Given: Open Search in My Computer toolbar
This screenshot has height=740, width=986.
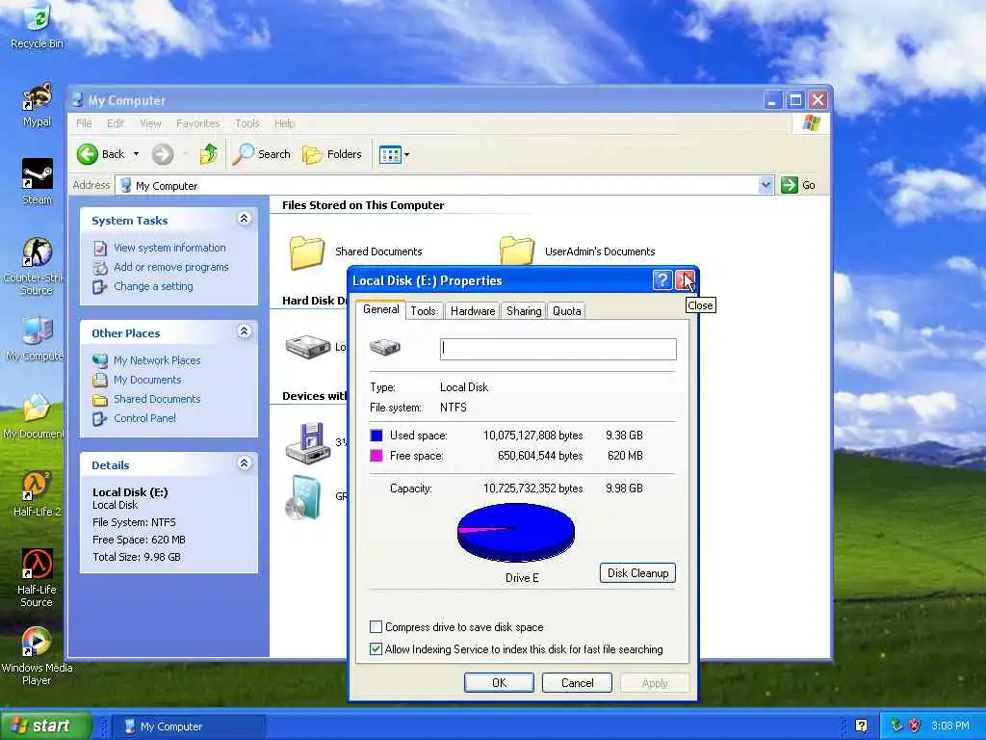Looking at the screenshot, I should pyautogui.click(x=261, y=154).
